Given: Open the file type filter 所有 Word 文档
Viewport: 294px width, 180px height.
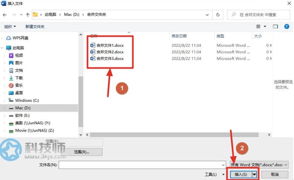Looking at the screenshot, I should [259, 165].
